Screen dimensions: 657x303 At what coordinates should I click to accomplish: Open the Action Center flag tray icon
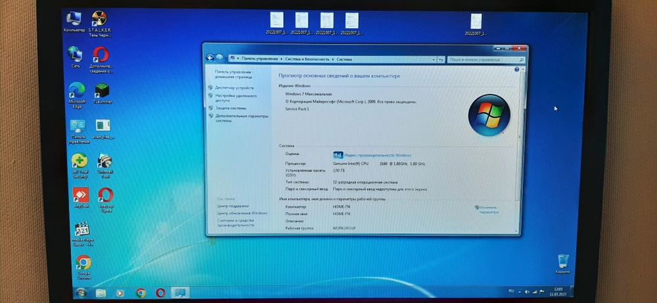pyautogui.click(x=542, y=292)
